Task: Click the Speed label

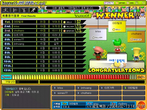Action: point(6,77)
